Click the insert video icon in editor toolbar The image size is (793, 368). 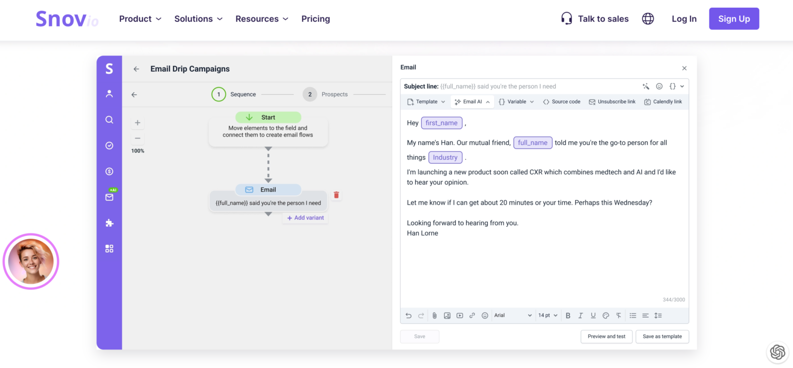tap(459, 315)
